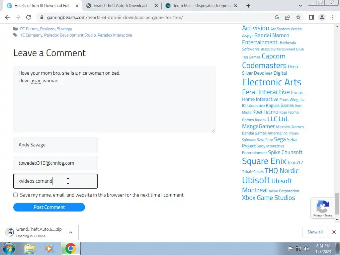Open the PC Games category link
This screenshot has height=255, width=340.
tap(29, 29)
